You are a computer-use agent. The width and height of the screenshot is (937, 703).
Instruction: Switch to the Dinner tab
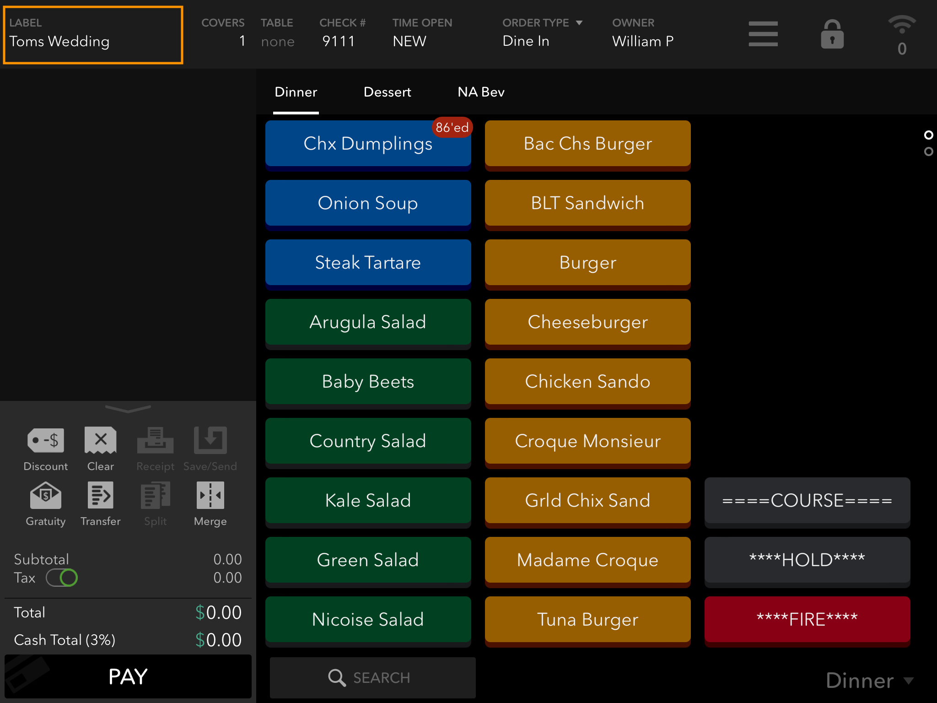(296, 92)
